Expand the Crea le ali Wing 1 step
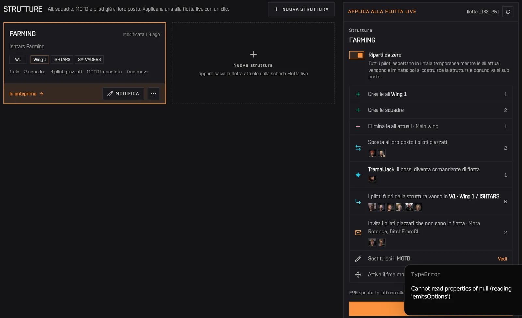The width and height of the screenshot is (522, 318). [431, 94]
